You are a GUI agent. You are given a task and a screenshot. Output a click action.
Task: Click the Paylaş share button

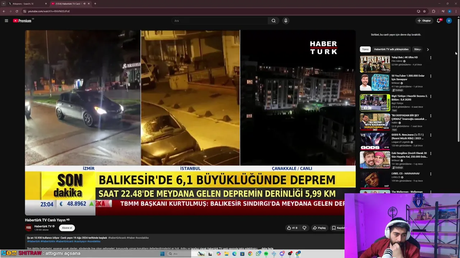pyautogui.click(x=319, y=228)
